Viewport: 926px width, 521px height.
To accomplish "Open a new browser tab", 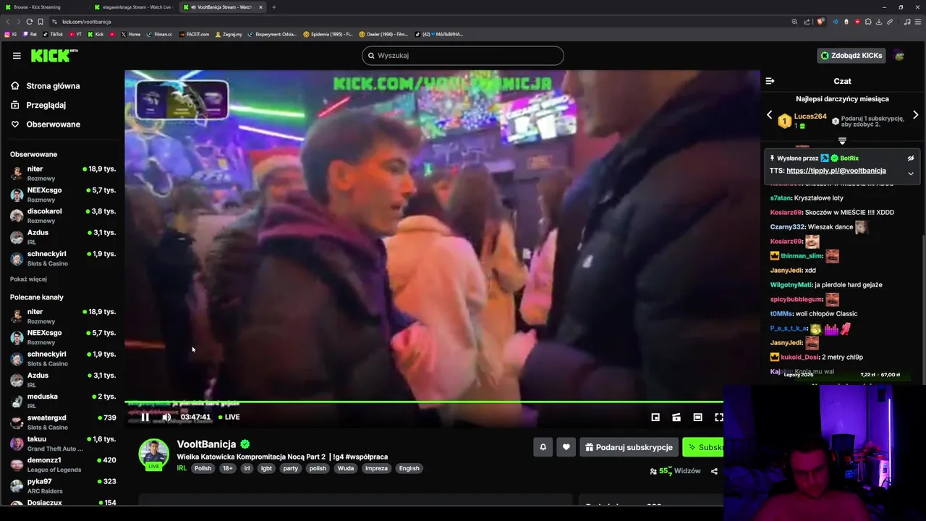I will [x=274, y=7].
